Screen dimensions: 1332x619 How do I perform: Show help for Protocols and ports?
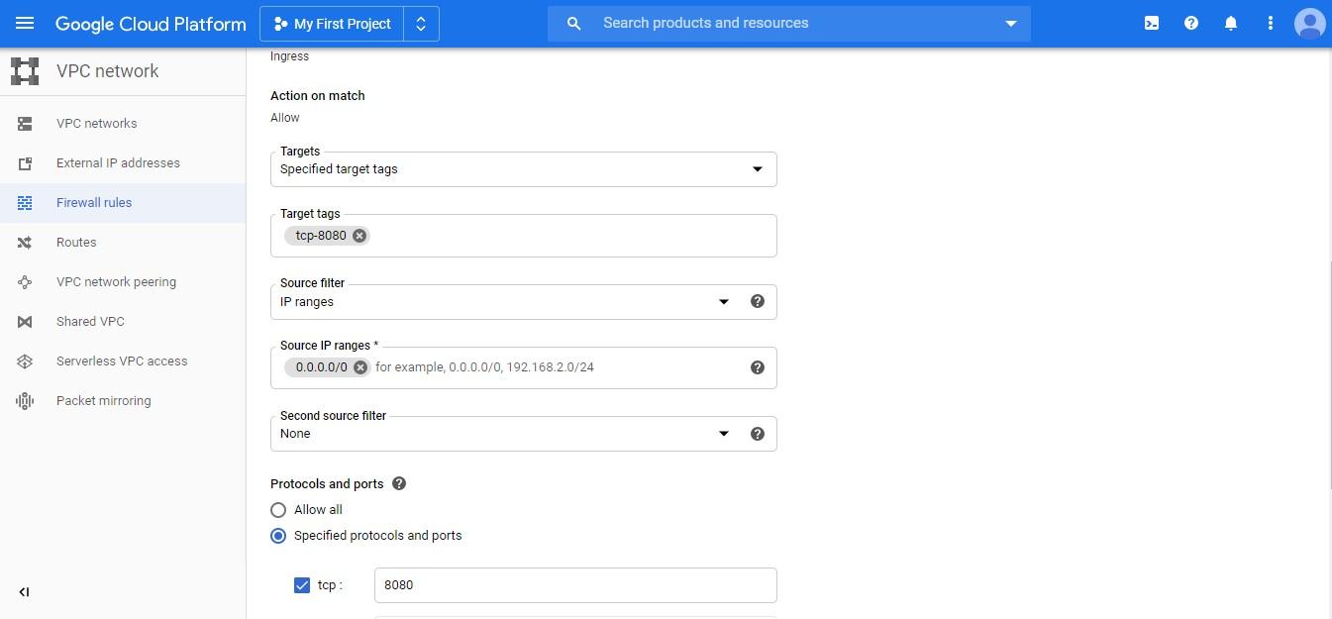pos(399,484)
